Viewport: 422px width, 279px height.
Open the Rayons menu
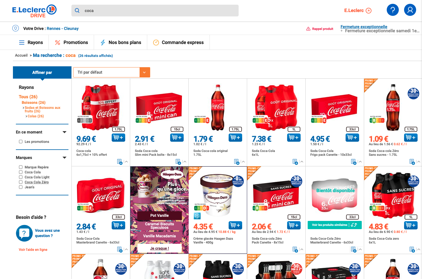[x=31, y=43]
